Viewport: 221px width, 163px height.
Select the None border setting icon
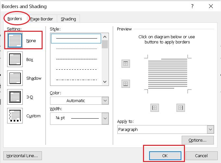(x=15, y=41)
